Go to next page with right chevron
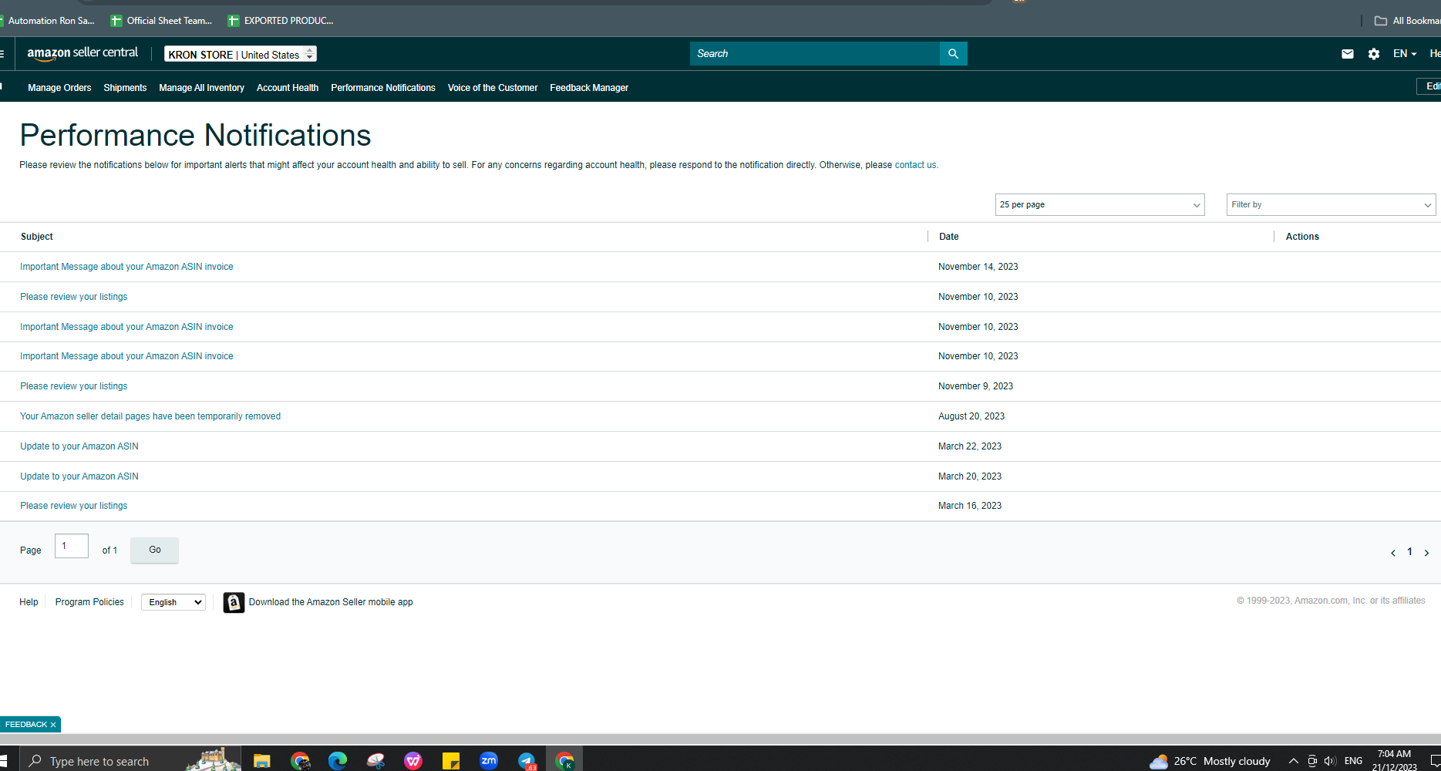The width and height of the screenshot is (1441, 771). pos(1426,553)
